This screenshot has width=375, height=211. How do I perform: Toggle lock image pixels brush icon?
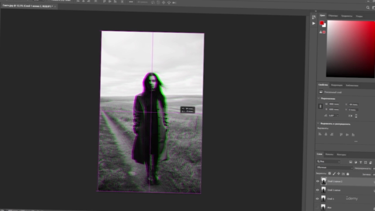(x=334, y=173)
